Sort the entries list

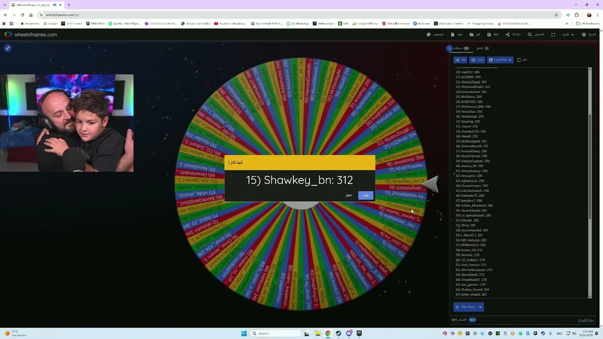(x=477, y=60)
